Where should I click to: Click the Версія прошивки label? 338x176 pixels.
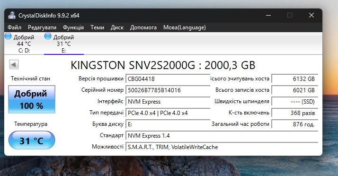101,79
